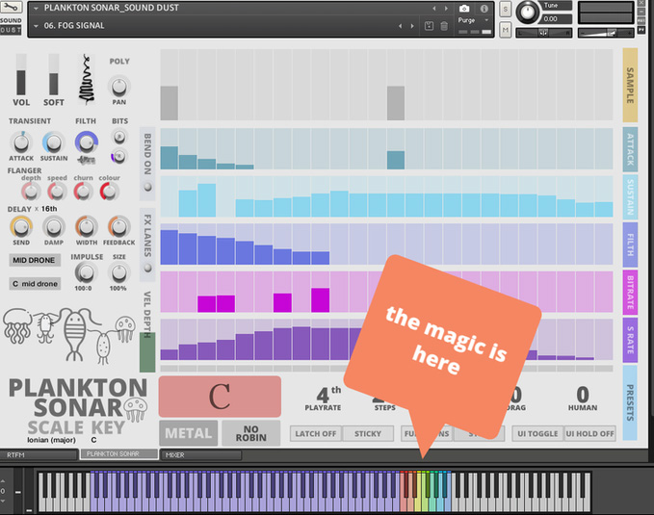Expand the Plankton Sonar instrument dropdown arrow

coord(36,9)
